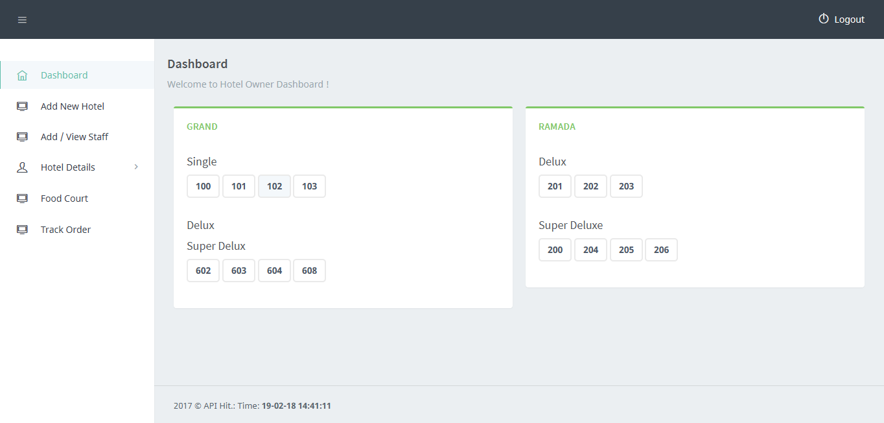Toggle the hamburger sidebar menu icon
This screenshot has height=423, width=884.
click(x=22, y=20)
